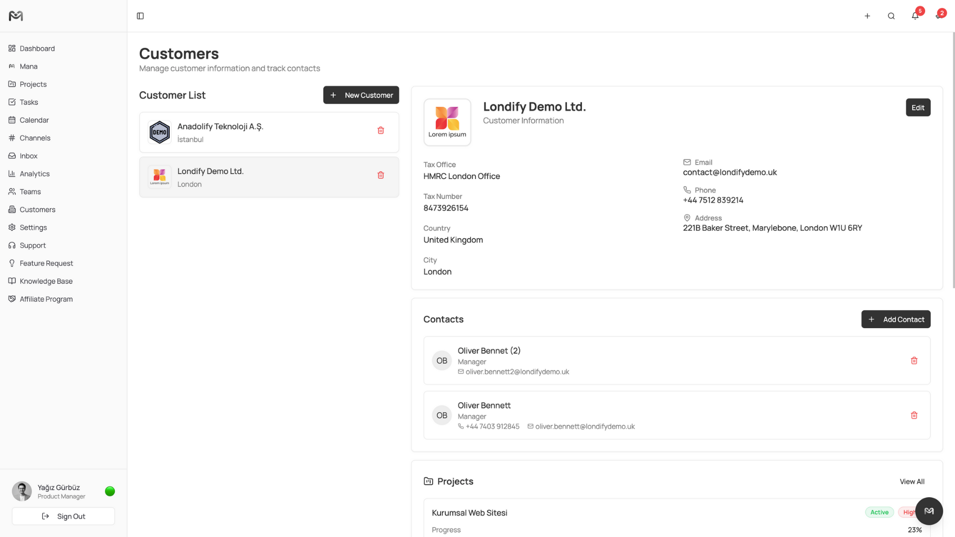The width and height of the screenshot is (955, 537).
Task: Click the New Customer button
Action: (x=361, y=95)
